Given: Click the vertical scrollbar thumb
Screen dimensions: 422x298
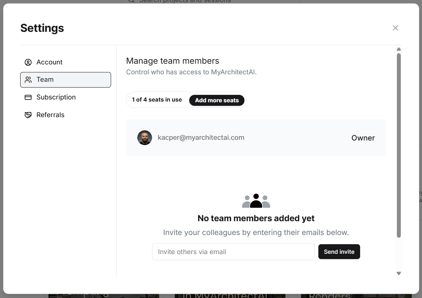Looking at the screenshot, I should [x=399, y=145].
